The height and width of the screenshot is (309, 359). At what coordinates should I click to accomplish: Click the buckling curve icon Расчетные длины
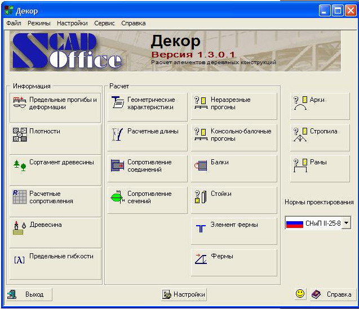click(117, 135)
